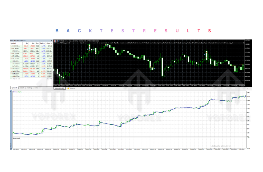Click the yellow padlock icon on the Market tab

tap(68, 88)
